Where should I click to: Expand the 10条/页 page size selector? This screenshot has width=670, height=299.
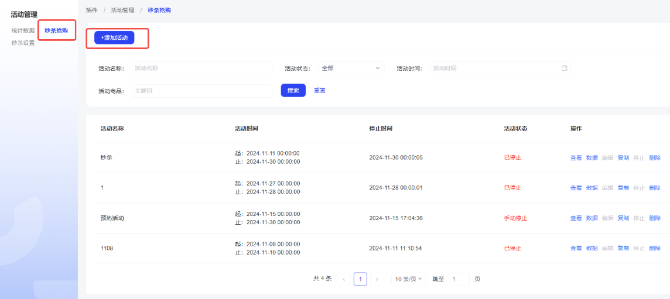[x=408, y=279]
